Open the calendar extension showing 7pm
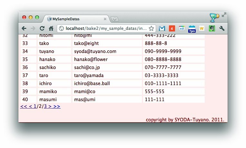 [x=192, y=29]
